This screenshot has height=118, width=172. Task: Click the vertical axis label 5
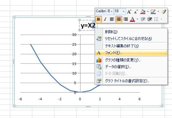point(75,83)
